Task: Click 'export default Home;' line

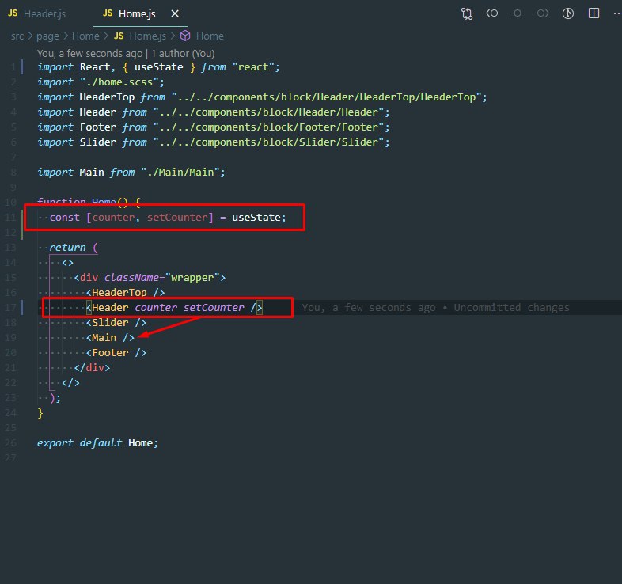Action: coord(97,443)
